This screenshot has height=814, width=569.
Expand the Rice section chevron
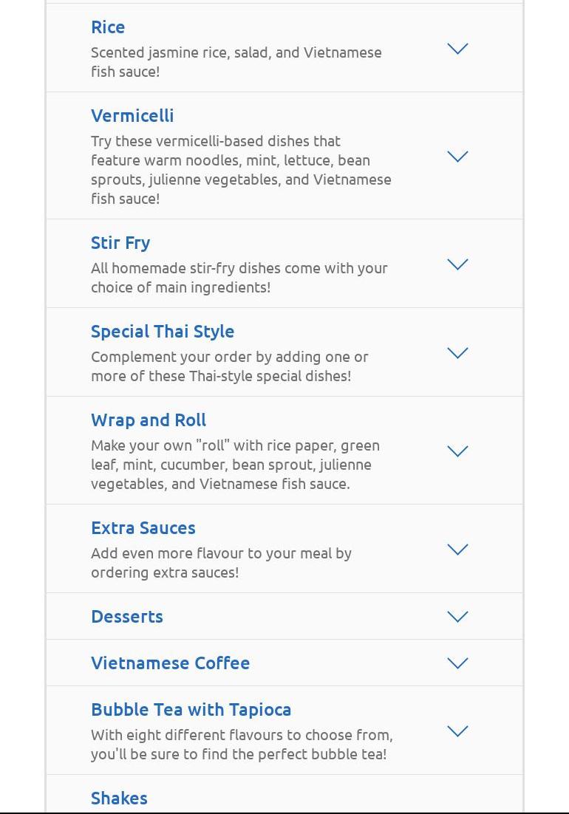[x=458, y=49]
